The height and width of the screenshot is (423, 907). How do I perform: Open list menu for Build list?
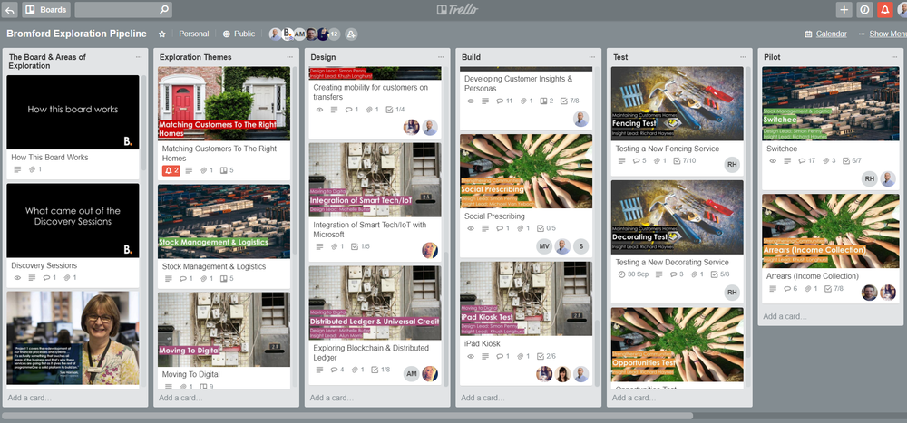tap(591, 57)
